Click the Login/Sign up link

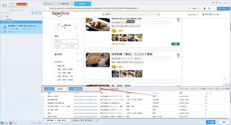tap(192, 14)
